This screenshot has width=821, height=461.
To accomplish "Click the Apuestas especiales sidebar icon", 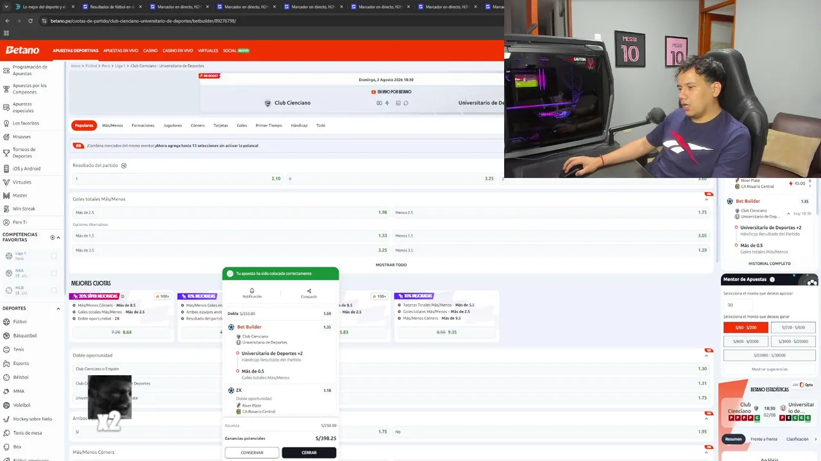I will [x=6, y=107].
